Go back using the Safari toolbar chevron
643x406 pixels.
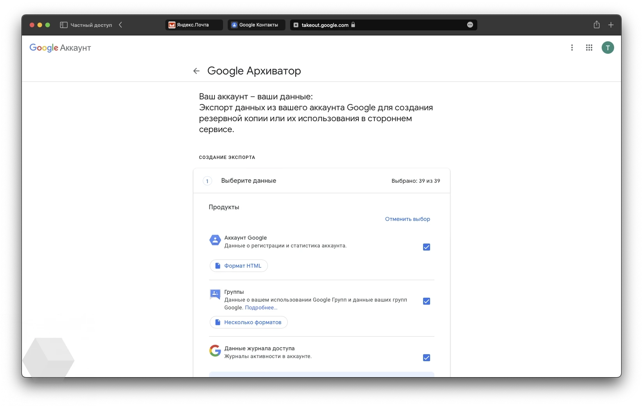(x=120, y=25)
